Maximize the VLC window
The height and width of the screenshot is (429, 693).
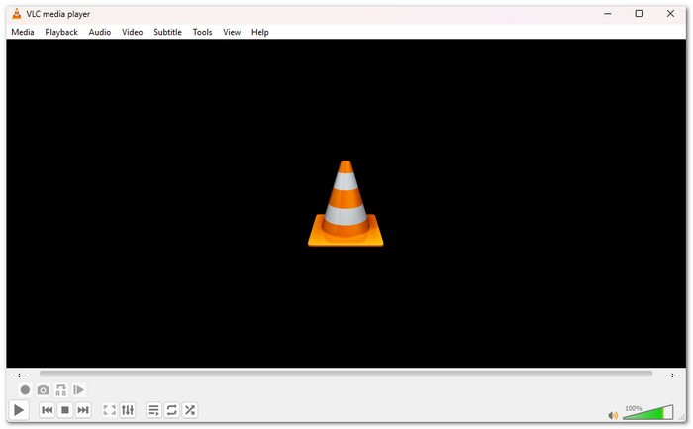639,14
